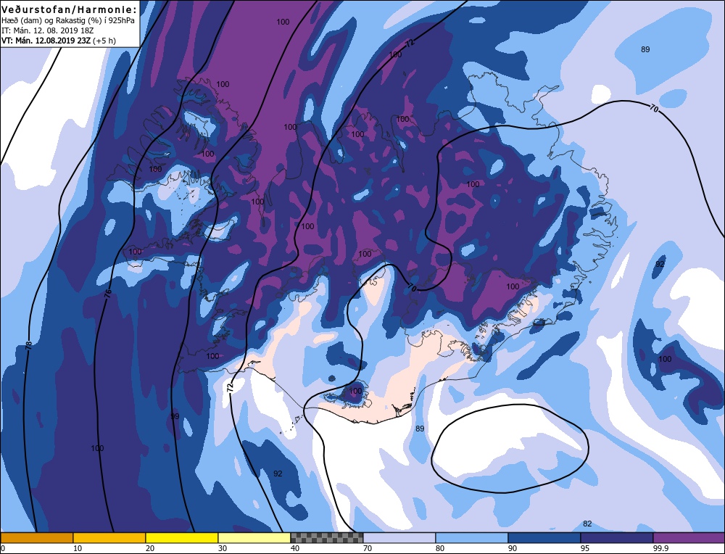Image resolution: width=725 pixels, height=554 pixels.
Task: Click the '(+5 h)' forecast offset text
Action: (x=104, y=41)
